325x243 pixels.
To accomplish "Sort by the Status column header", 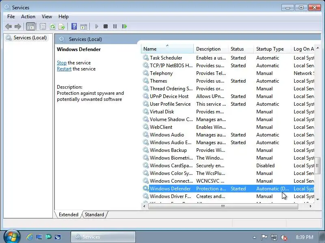I will pos(241,49).
